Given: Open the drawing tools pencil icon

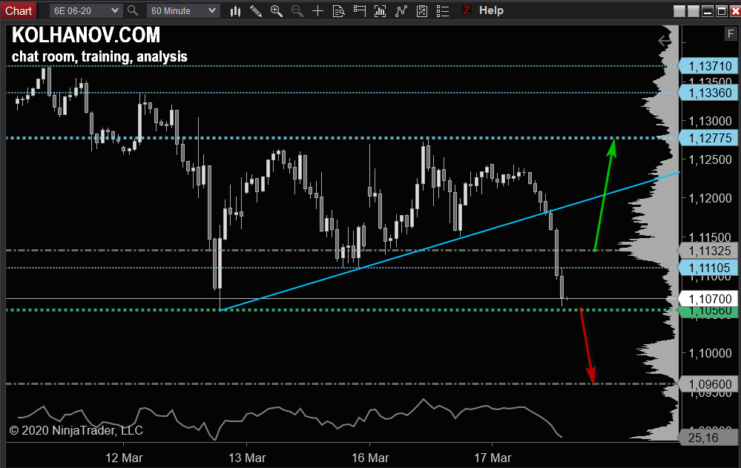Looking at the screenshot, I should click(256, 10).
